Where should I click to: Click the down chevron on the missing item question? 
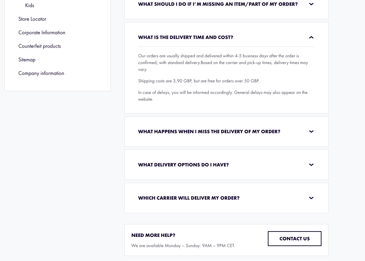[311, 4]
